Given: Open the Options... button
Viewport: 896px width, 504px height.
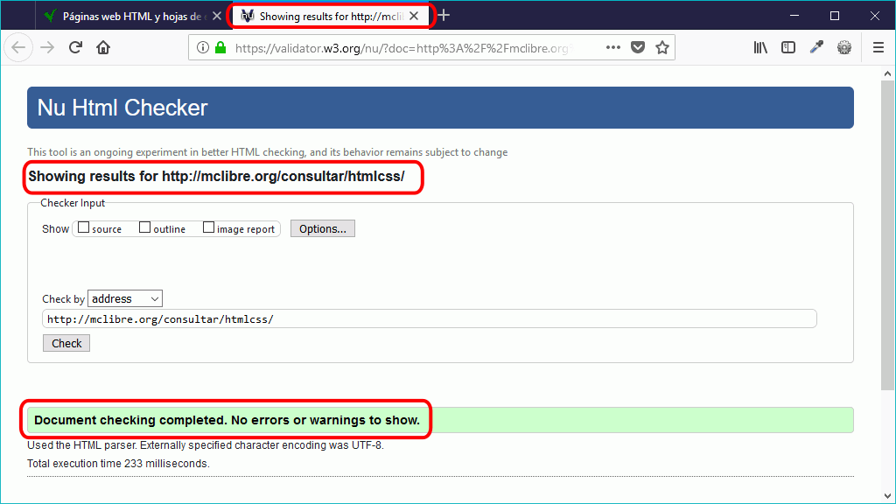Looking at the screenshot, I should click(x=323, y=228).
